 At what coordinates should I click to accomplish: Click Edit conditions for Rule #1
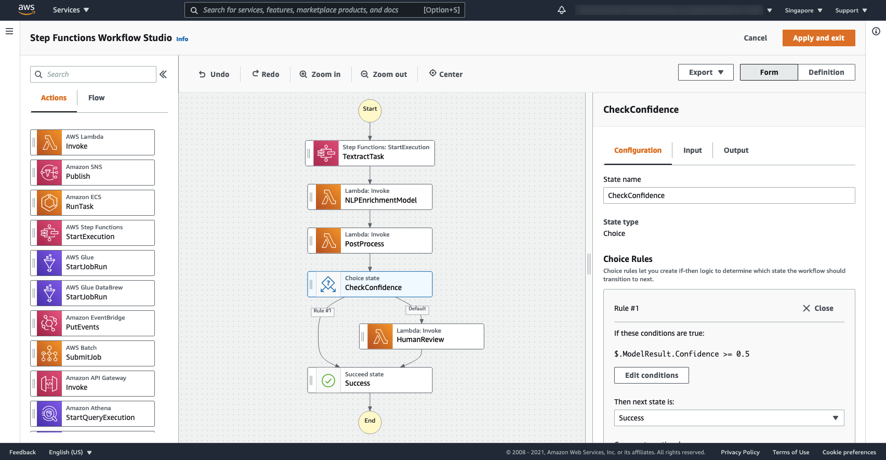[x=652, y=375]
